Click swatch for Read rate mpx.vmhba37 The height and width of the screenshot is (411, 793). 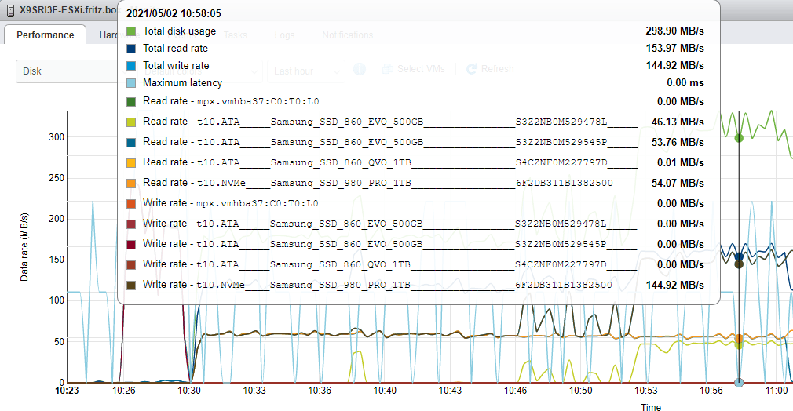[131, 102]
